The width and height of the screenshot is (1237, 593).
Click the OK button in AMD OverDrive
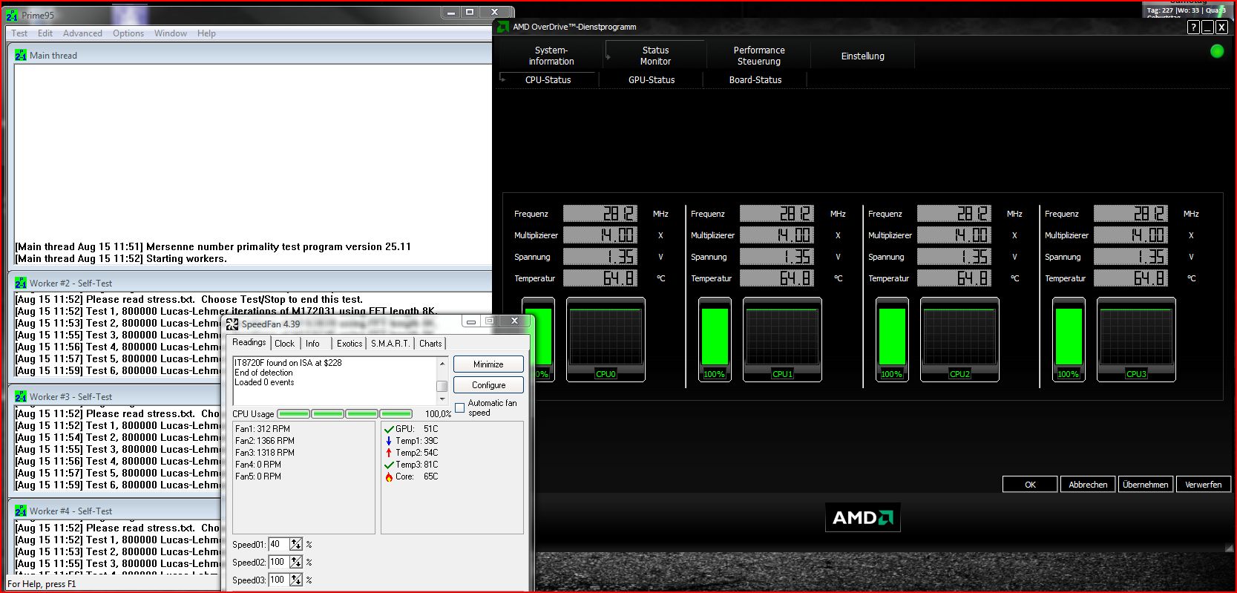pyautogui.click(x=1030, y=485)
